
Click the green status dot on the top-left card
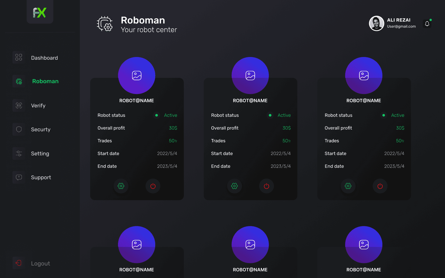tap(157, 115)
